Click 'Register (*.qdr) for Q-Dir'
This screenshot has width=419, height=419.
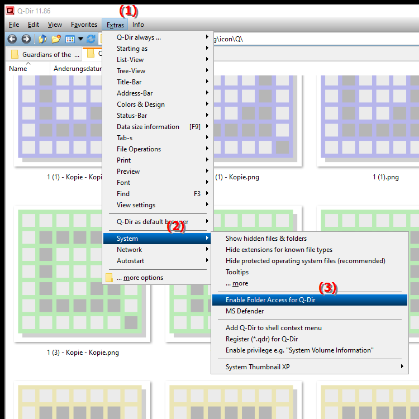(310, 339)
